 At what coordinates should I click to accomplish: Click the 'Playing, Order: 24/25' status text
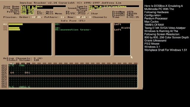click(22, 17)
